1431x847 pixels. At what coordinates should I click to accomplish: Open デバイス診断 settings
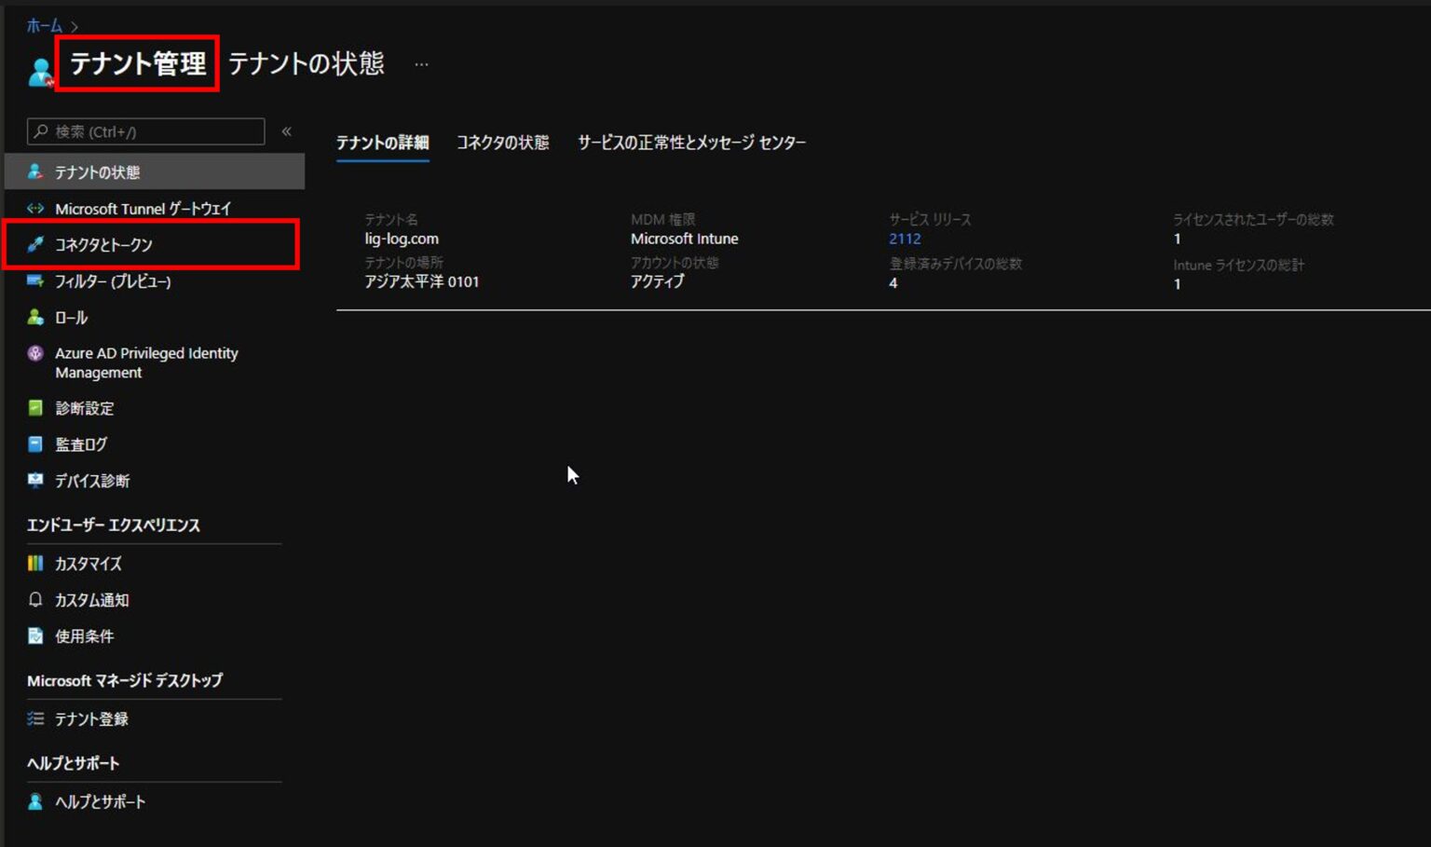91,480
